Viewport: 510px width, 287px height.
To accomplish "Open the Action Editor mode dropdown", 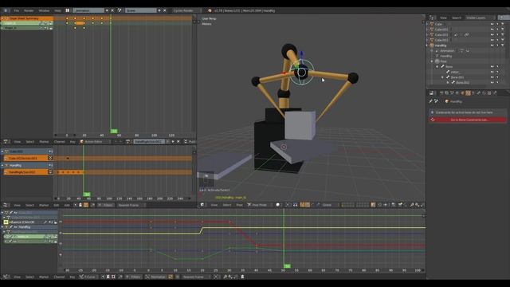I will point(95,142).
